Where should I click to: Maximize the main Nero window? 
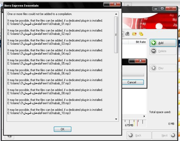point(162,8)
